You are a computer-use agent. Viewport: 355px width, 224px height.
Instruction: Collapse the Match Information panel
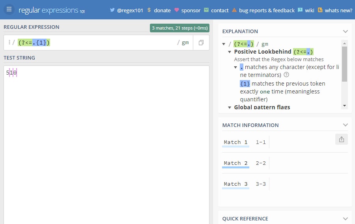tap(345, 125)
